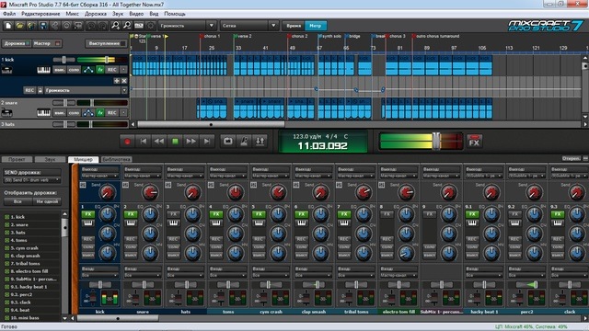The height and width of the screenshot is (331, 589).
Task: Open piano keyboard on mixer channel 2 snare
Action: point(131,223)
